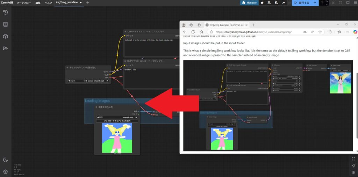Select previous image with left arrow
The image size is (358, 177).
point(98,117)
